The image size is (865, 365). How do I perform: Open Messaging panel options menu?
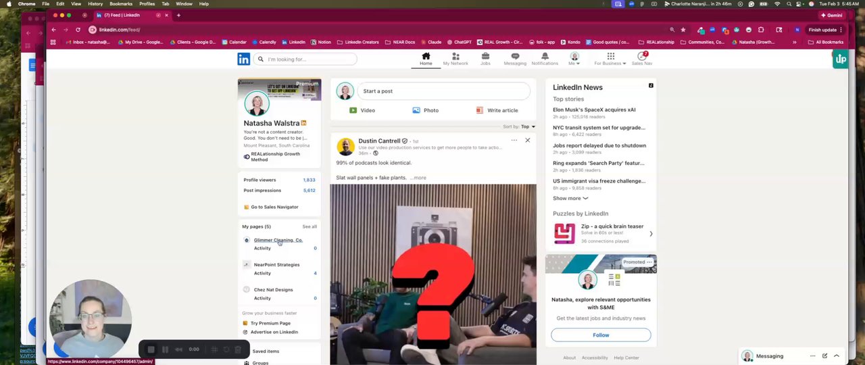click(813, 356)
